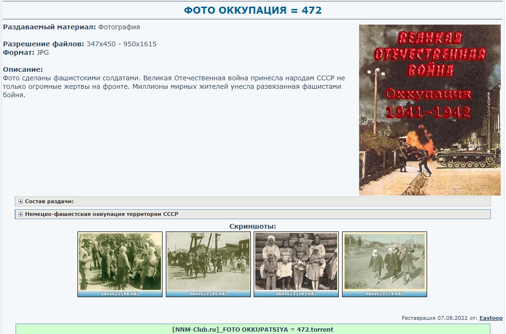Open the war poster cover image

(x=429, y=110)
